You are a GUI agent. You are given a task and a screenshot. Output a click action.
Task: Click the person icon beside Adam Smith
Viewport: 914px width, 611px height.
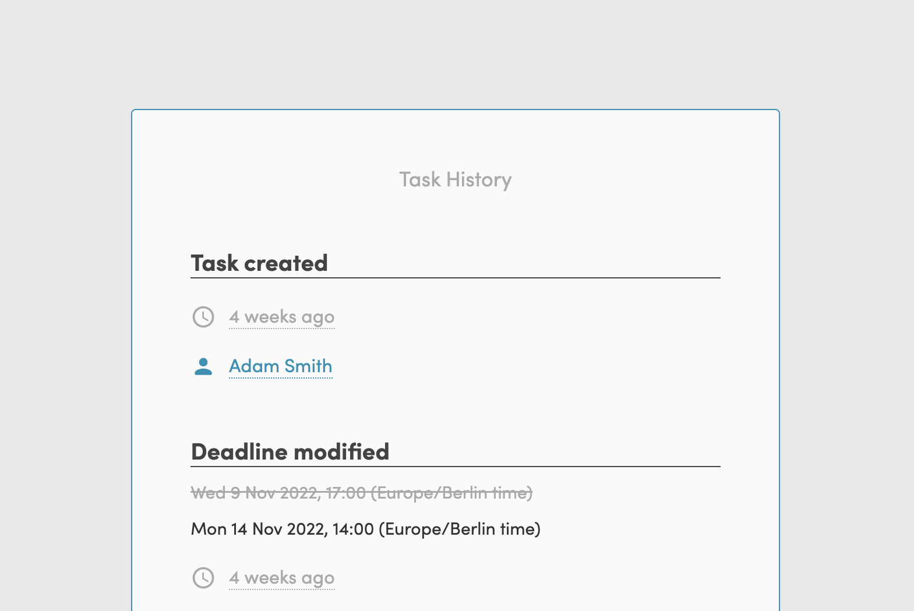[203, 366]
